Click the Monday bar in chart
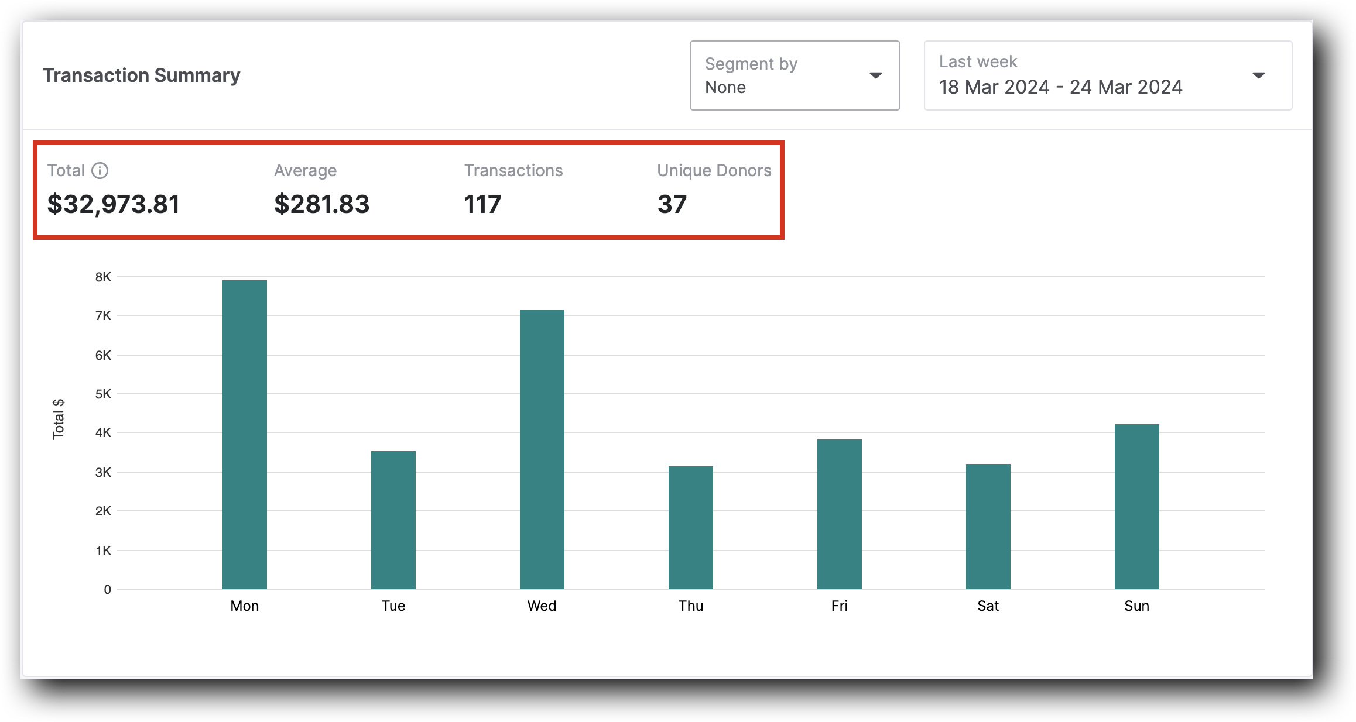The height and width of the screenshot is (722, 1356). point(245,434)
